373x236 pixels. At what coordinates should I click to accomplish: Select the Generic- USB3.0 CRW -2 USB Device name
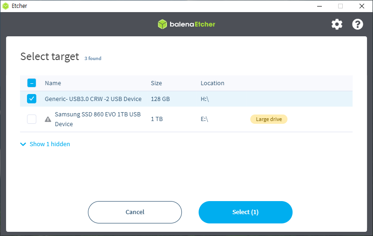click(x=93, y=99)
